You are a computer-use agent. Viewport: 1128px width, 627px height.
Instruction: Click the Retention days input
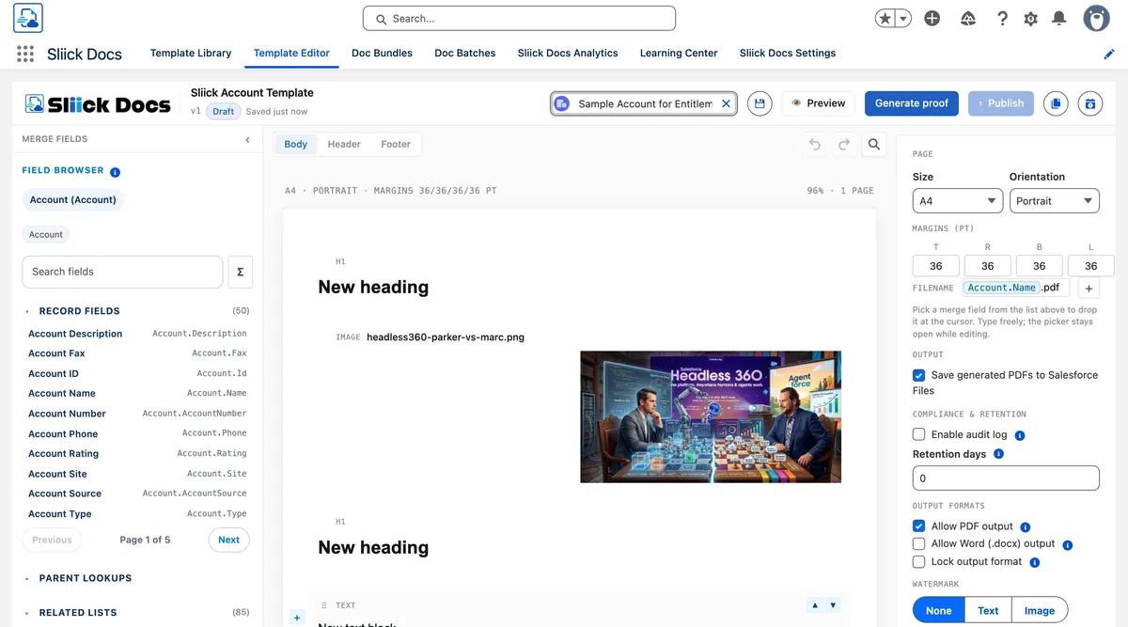[x=1006, y=478]
